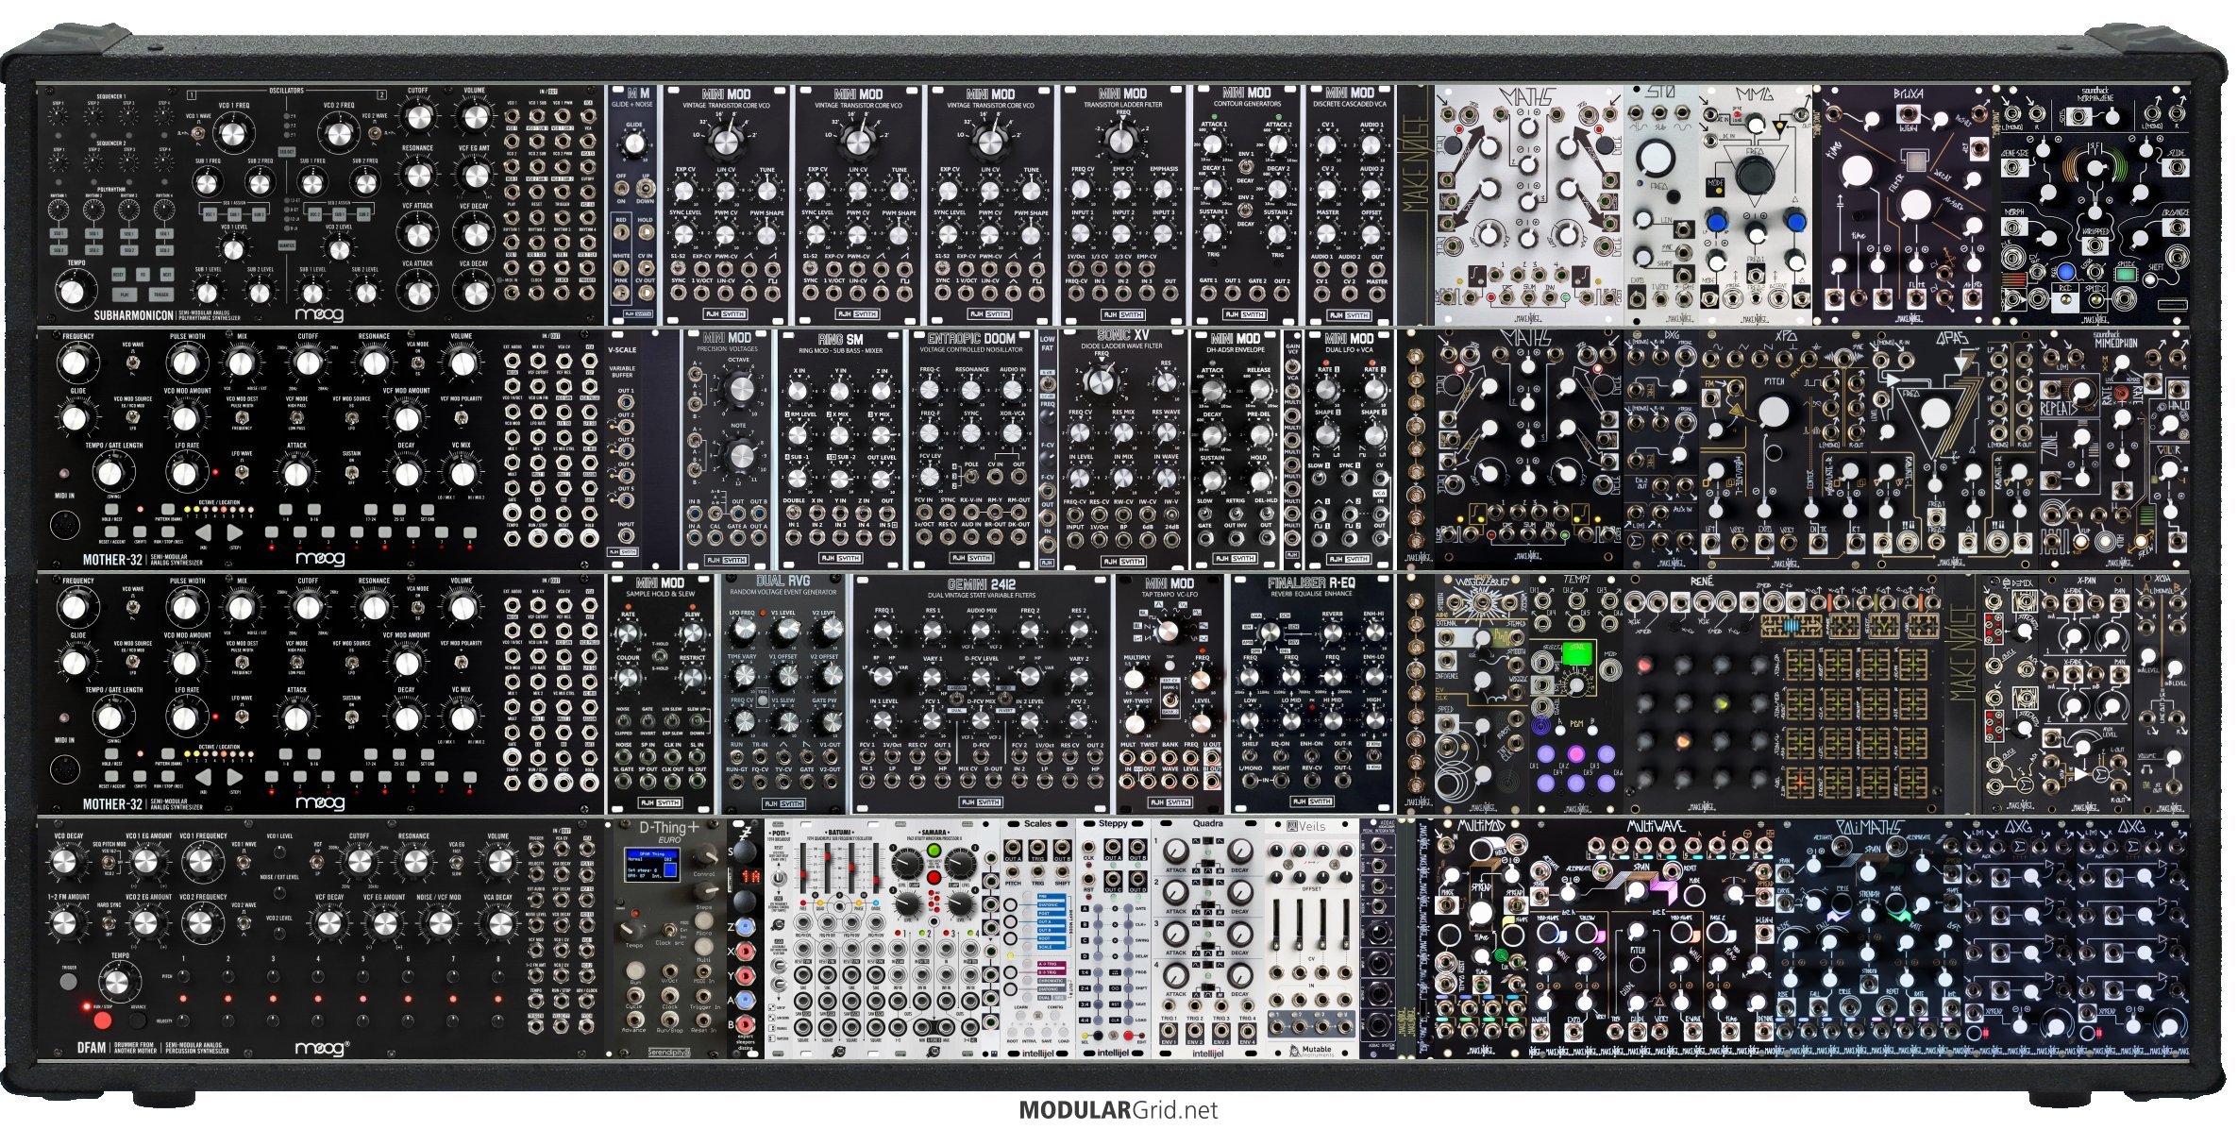2238x1130 pixels.
Task: Click the NEXT button on the Subharmonicon
Action: [x=168, y=274]
